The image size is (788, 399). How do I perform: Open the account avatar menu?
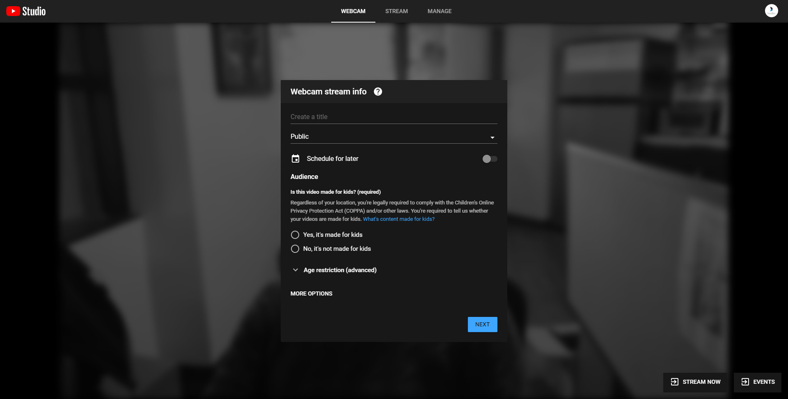tap(772, 11)
